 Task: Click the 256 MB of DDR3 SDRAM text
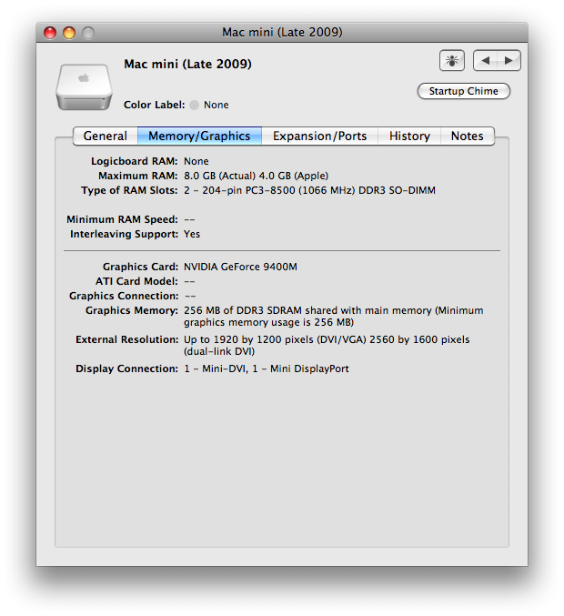(243, 310)
